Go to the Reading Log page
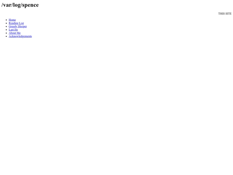The image size is (233, 175). point(16,23)
